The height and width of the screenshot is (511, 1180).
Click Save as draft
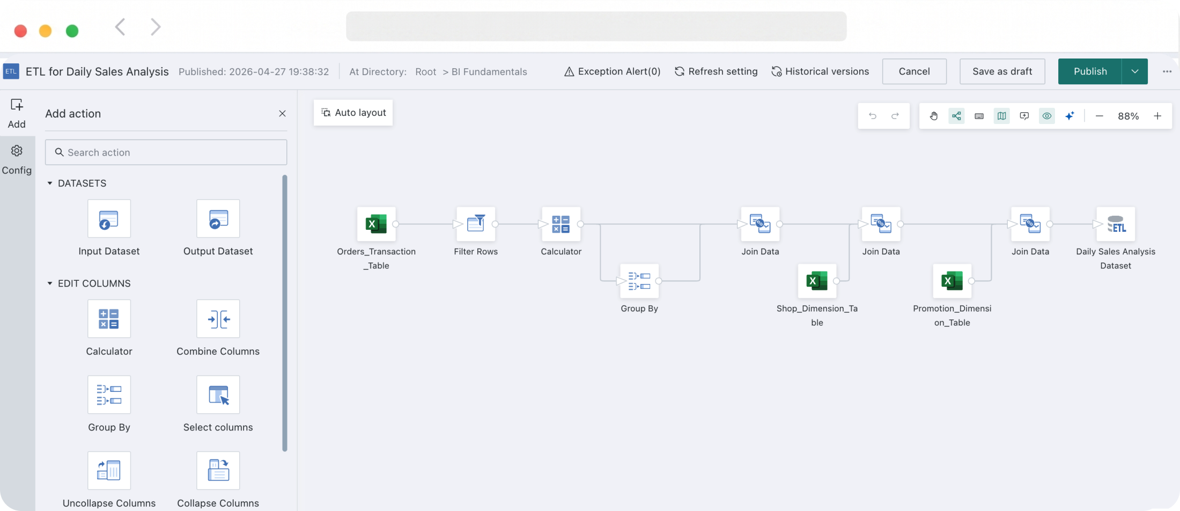pos(1002,71)
